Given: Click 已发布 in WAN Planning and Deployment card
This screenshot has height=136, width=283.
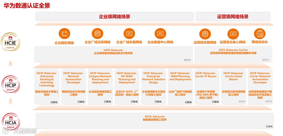Looking at the screenshot, I should point(188,102).
